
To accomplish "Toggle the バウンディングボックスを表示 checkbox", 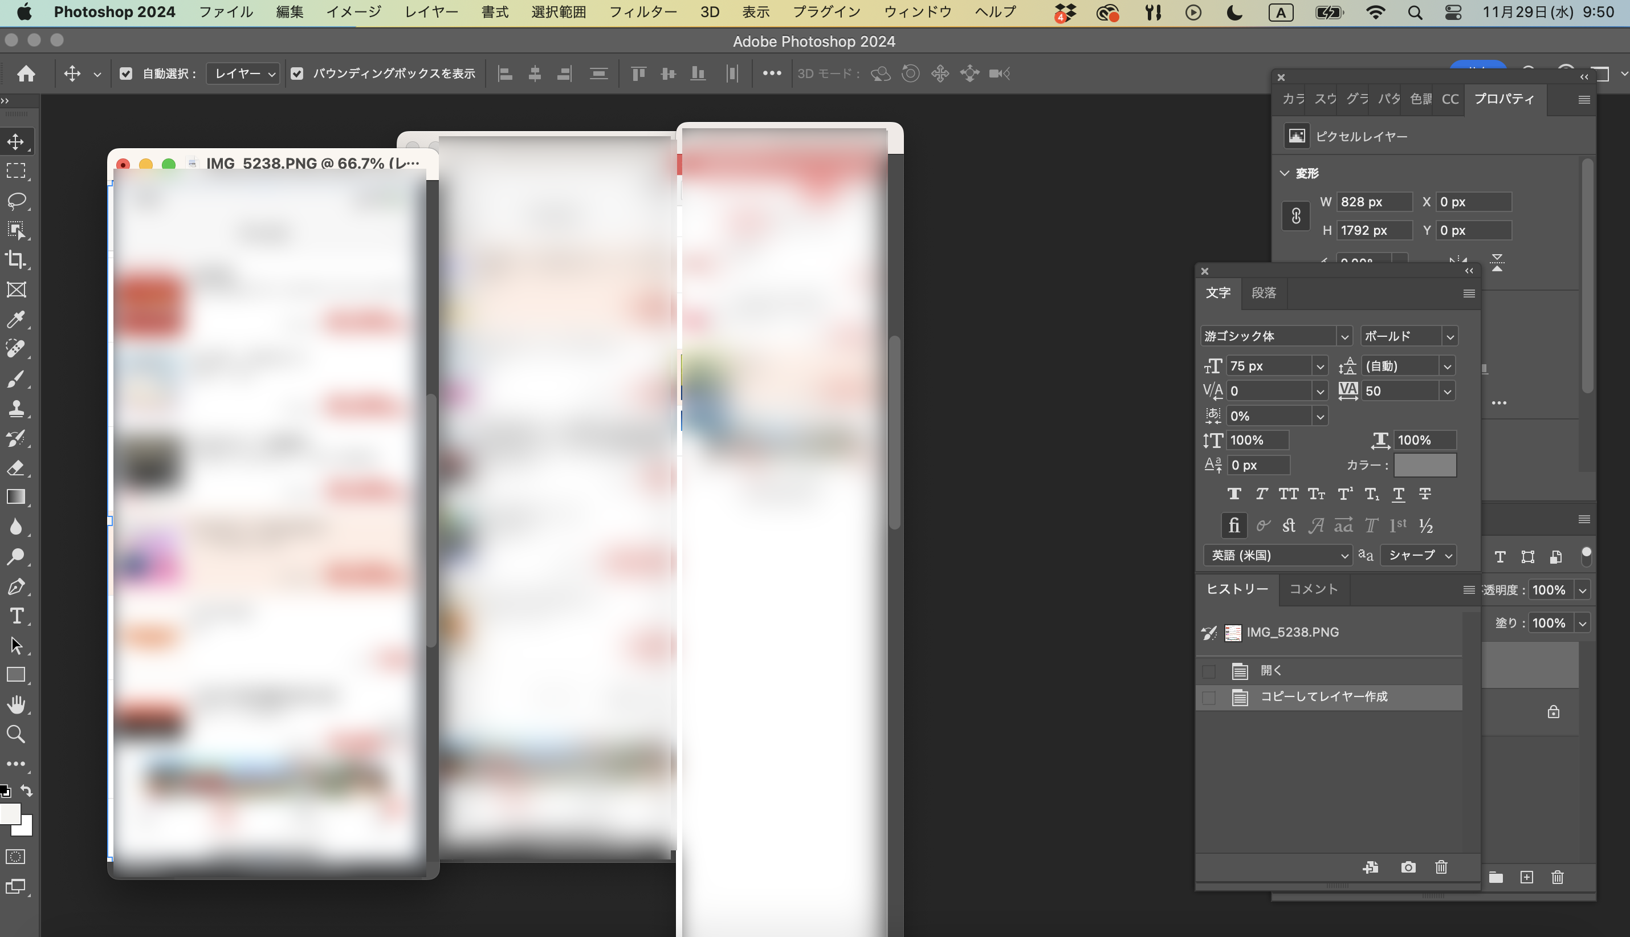I will pyautogui.click(x=298, y=74).
